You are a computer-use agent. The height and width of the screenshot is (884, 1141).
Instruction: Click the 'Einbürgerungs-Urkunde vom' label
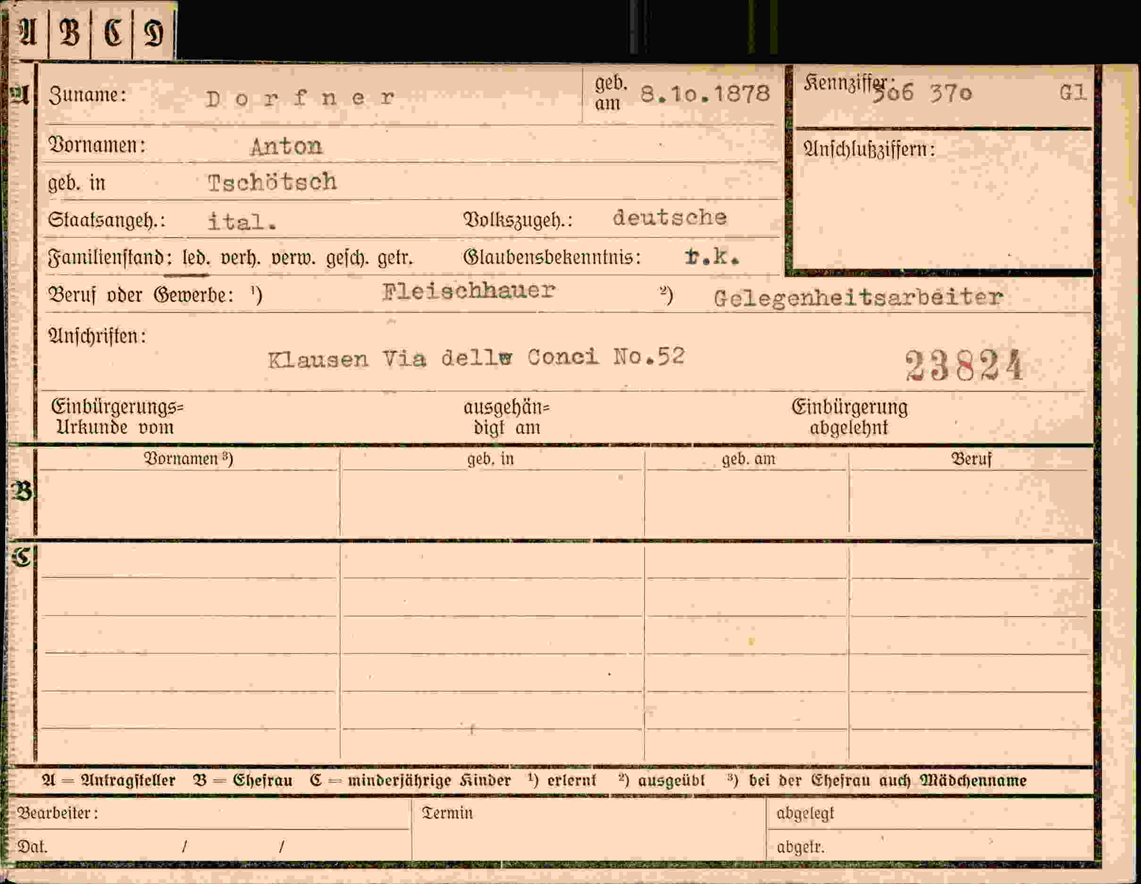point(117,417)
